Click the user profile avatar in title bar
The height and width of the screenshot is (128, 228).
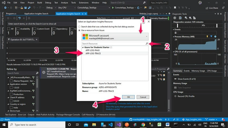click(x=200, y=3)
